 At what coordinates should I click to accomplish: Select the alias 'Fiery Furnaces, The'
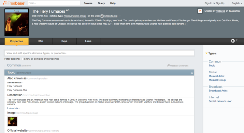tap(17, 90)
